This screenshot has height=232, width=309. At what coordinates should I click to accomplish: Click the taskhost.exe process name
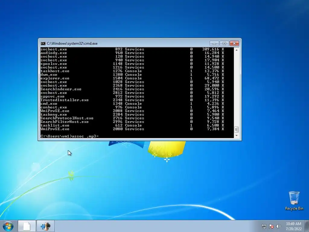[x=55, y=71]
